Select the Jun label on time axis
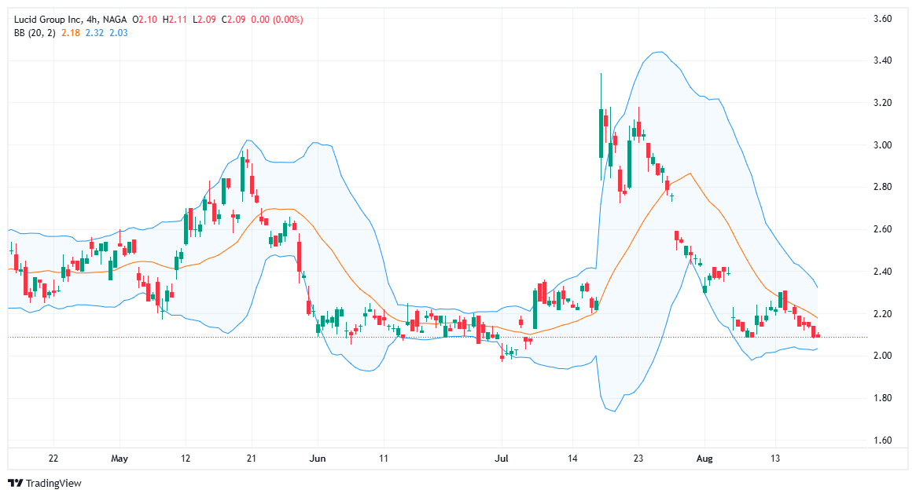 click(318, 458)
